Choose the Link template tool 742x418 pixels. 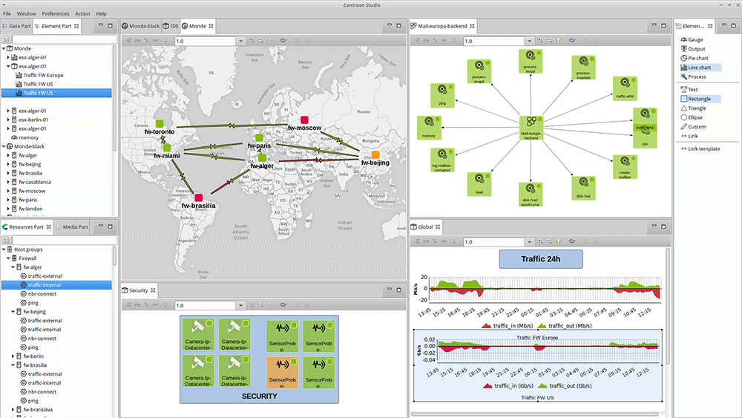(700, 148)
